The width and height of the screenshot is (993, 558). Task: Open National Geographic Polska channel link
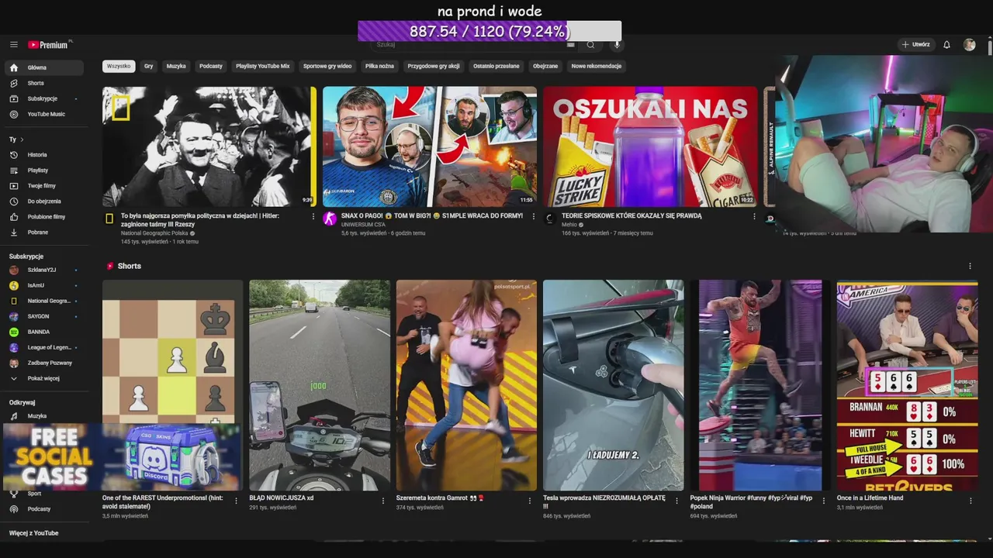154,233
